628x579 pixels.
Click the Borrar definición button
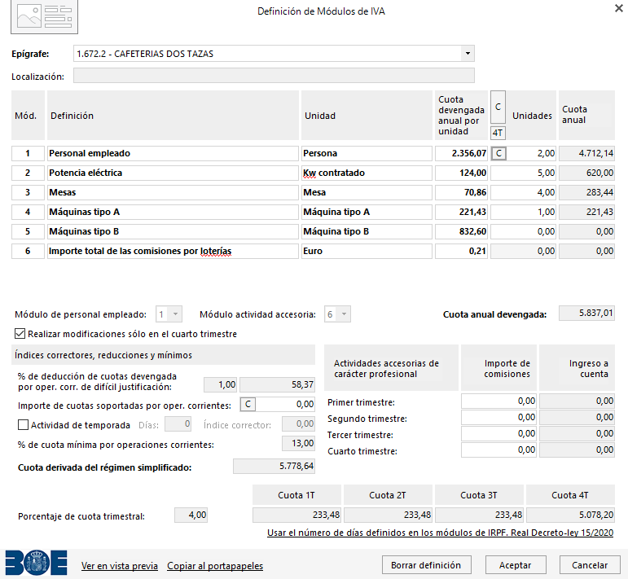click(x=426, y=565)
